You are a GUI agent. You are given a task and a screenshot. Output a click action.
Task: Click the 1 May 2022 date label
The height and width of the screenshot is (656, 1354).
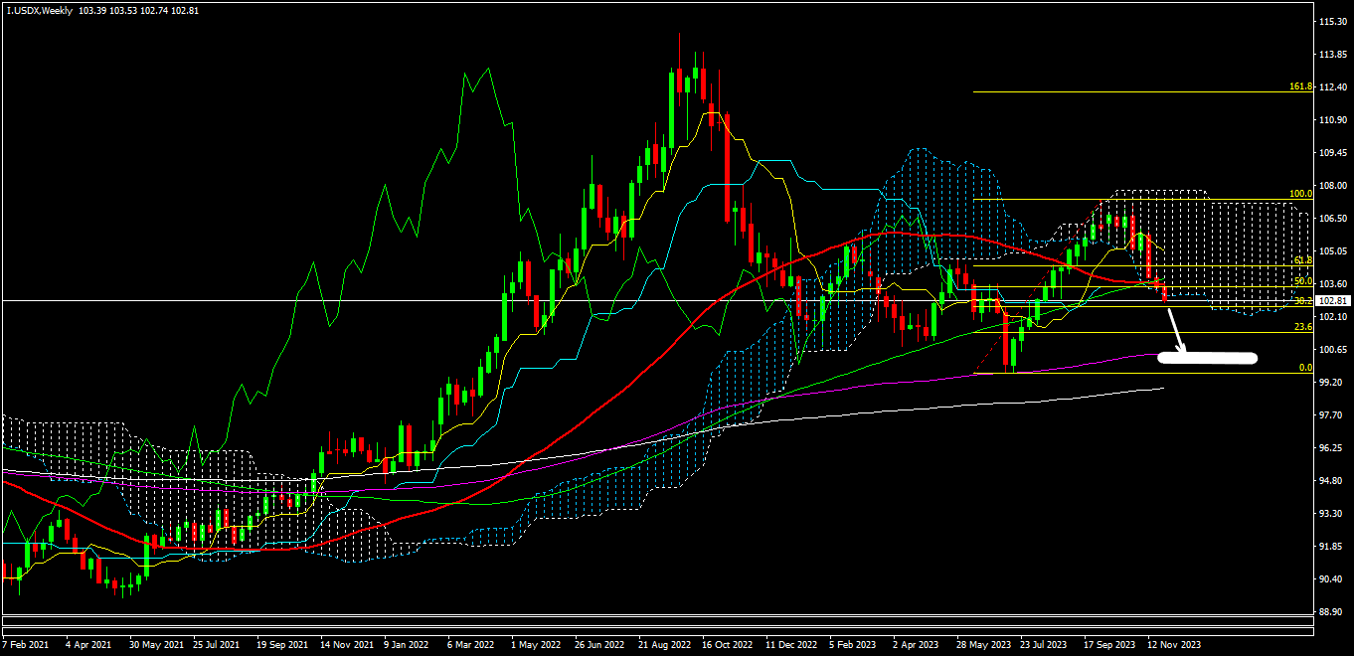(534, 644)
